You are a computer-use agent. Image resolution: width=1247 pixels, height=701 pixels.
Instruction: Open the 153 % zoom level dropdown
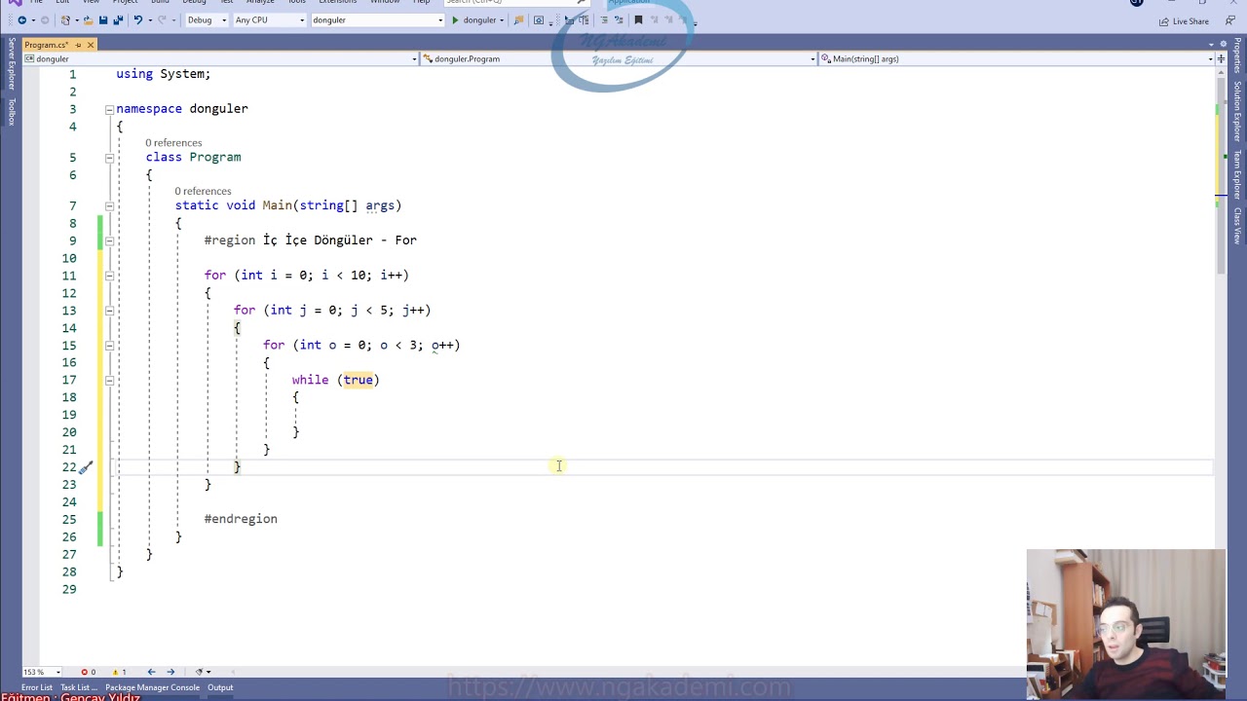(x=42, y=672)
